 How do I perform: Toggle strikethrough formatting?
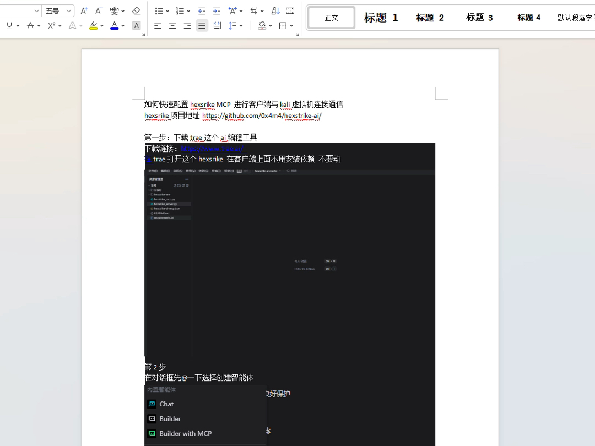30,25
